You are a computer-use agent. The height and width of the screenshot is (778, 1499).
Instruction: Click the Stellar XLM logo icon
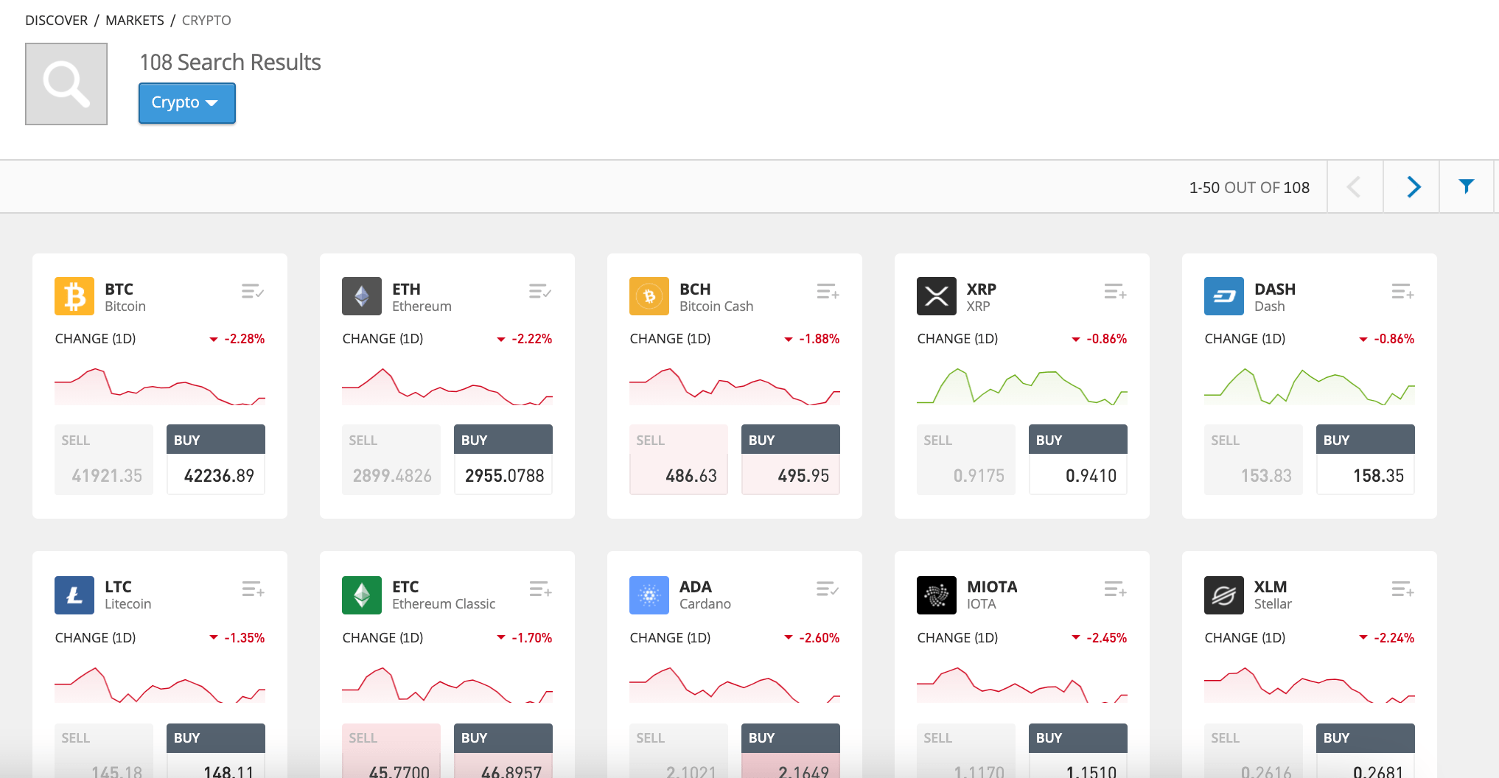coord(1224,595)
